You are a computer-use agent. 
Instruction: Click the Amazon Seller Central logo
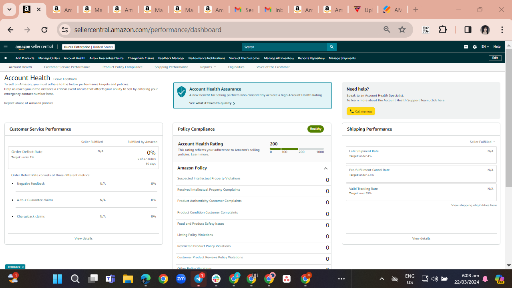(34, 47)
